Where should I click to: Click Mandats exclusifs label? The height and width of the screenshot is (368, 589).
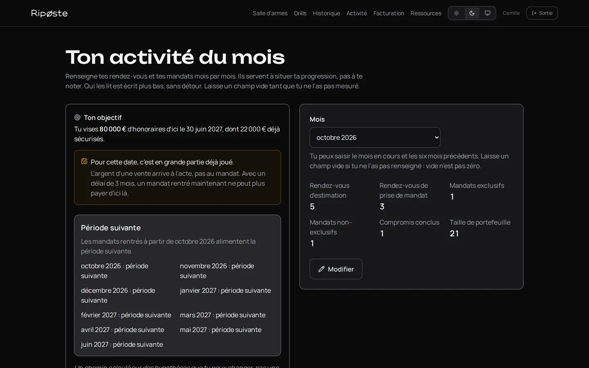477,186
